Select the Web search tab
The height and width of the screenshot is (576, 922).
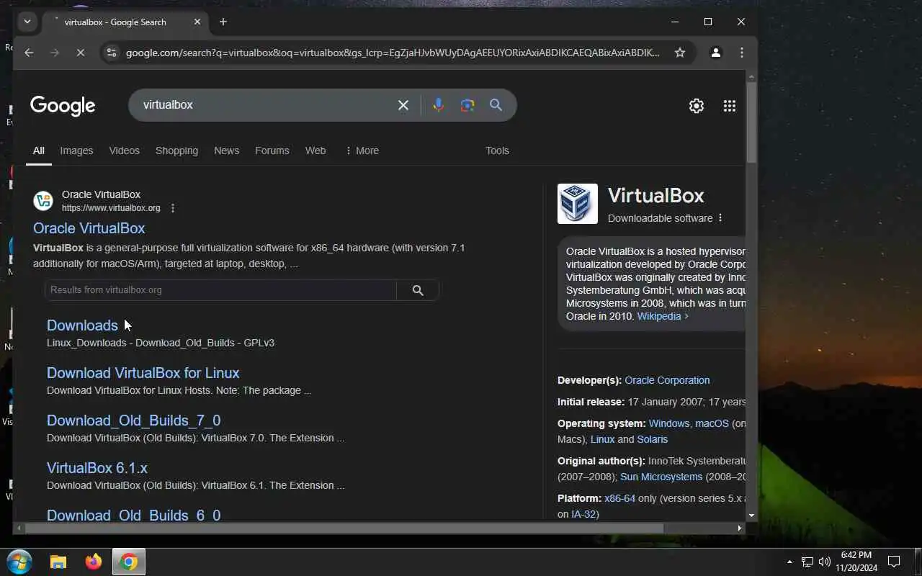[315, 150]
